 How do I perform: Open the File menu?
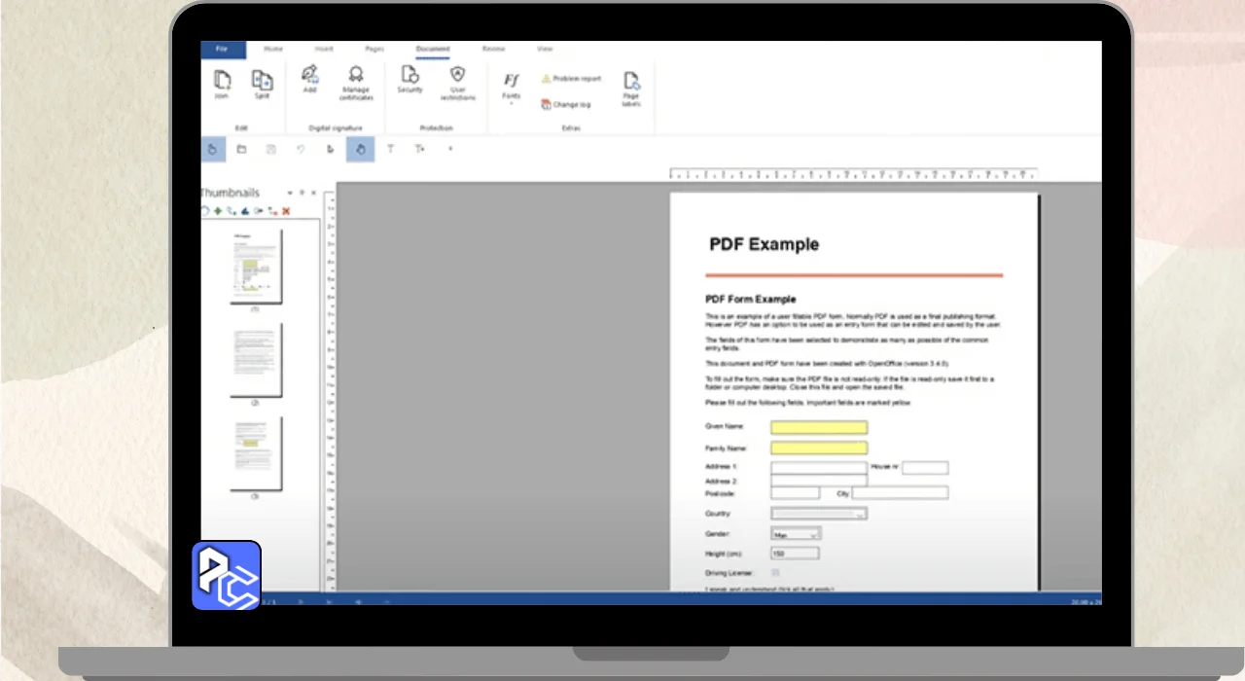pos(223,49)
